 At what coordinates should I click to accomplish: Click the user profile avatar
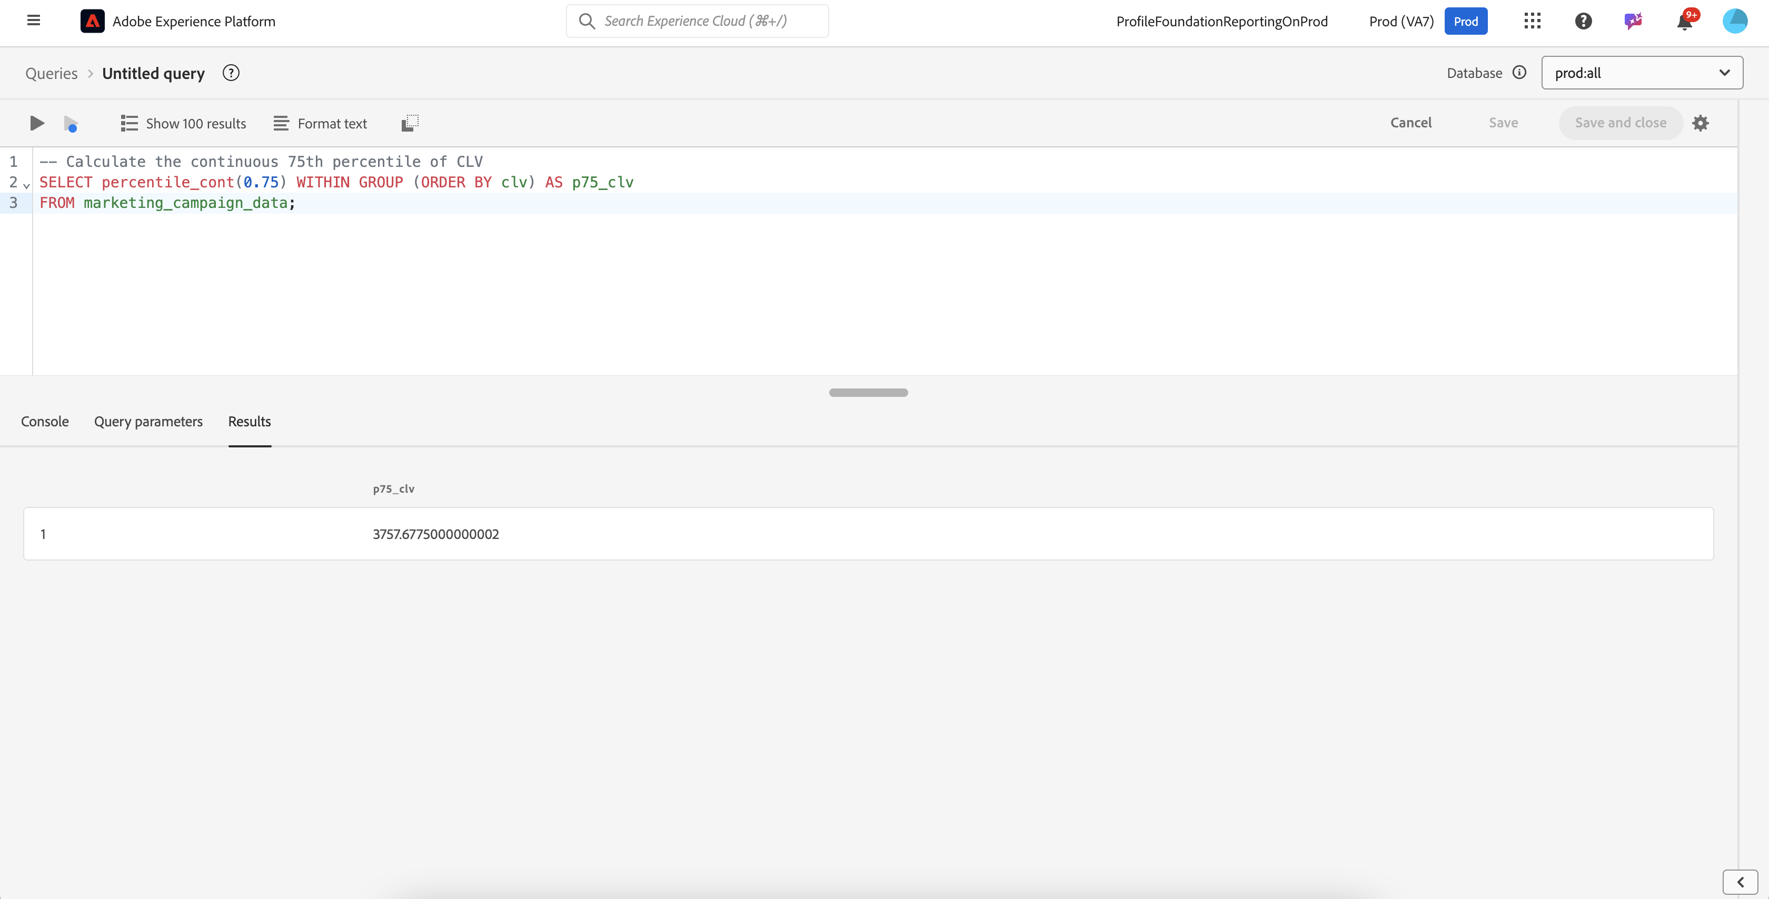pos(1735,21)
